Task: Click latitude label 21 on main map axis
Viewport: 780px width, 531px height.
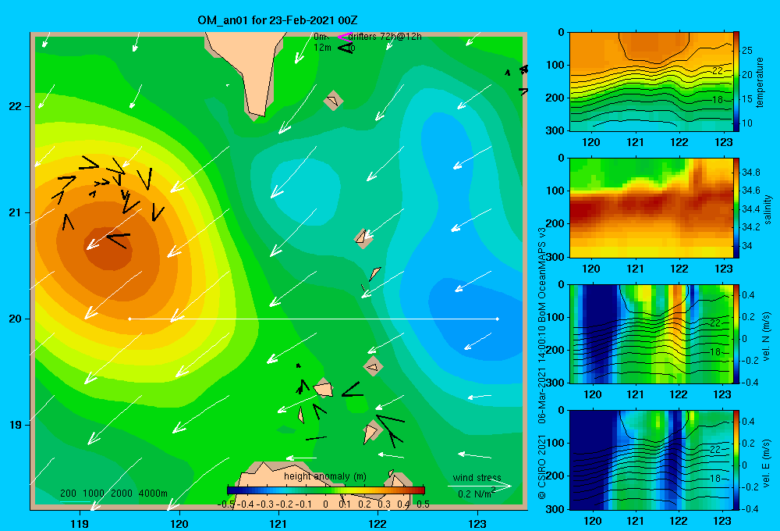Action: pyautogui.click(x=15, y=212)
